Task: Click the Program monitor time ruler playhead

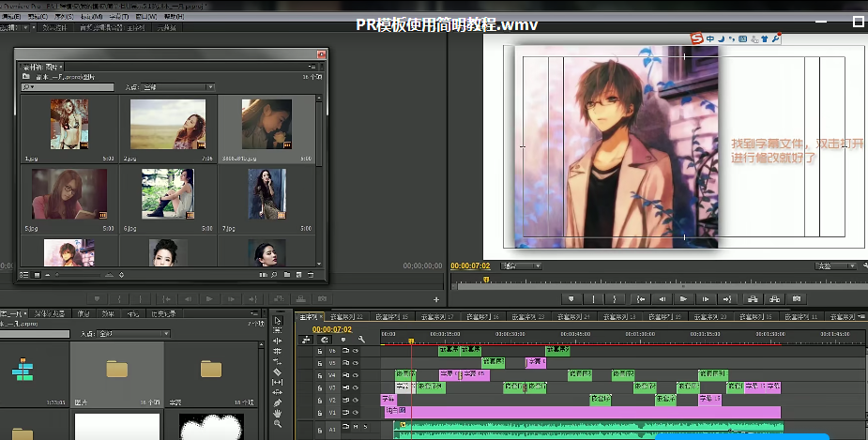Action: point(486,280)
